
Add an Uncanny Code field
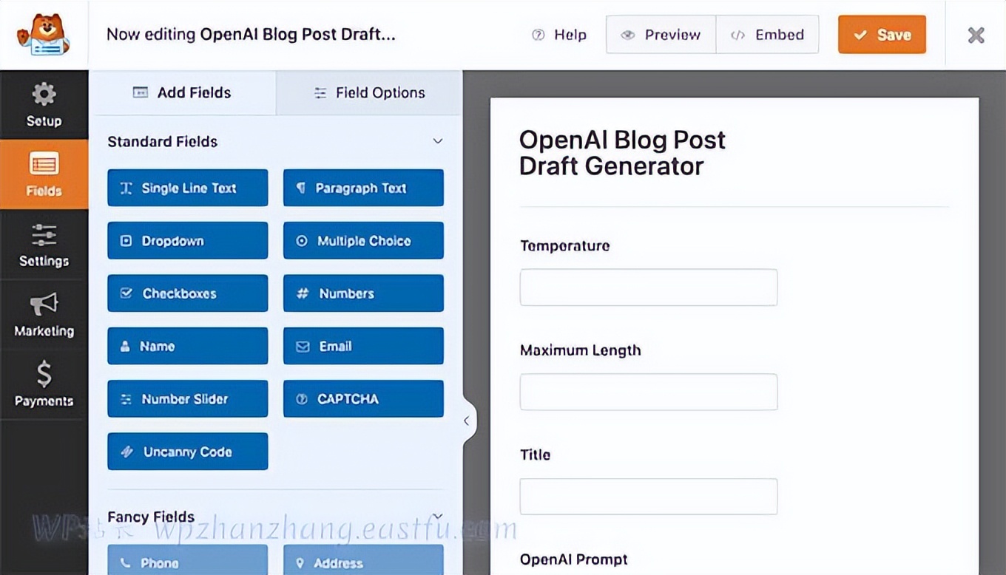188,452
